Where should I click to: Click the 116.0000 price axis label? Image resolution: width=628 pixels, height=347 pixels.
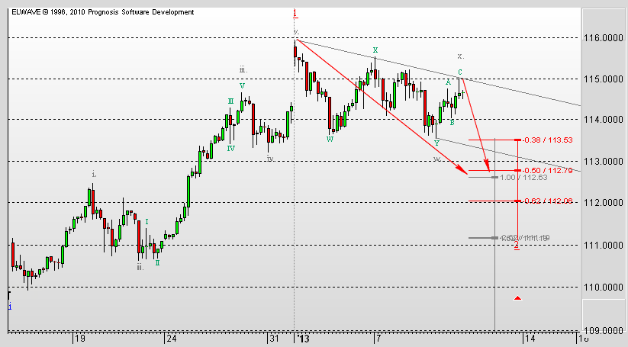(x=604, y=37)
